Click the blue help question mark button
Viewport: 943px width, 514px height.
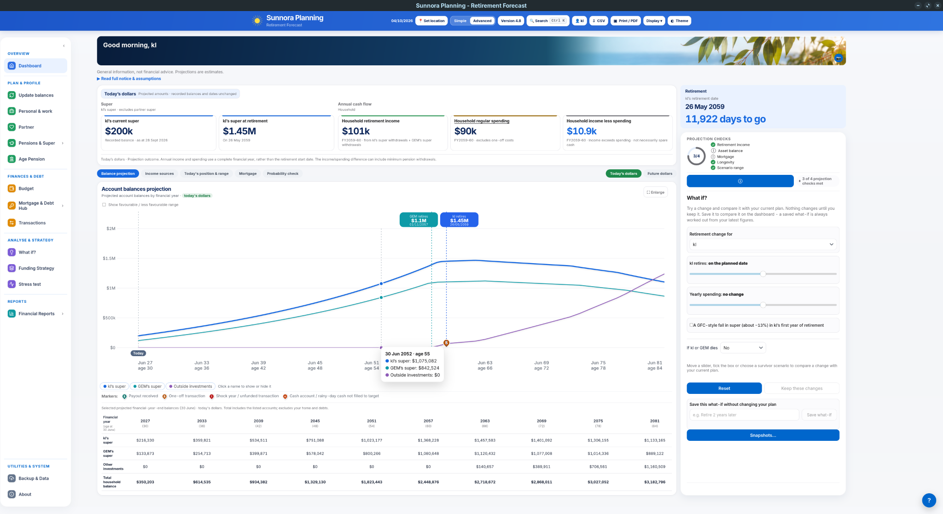[x=929, y=500]
